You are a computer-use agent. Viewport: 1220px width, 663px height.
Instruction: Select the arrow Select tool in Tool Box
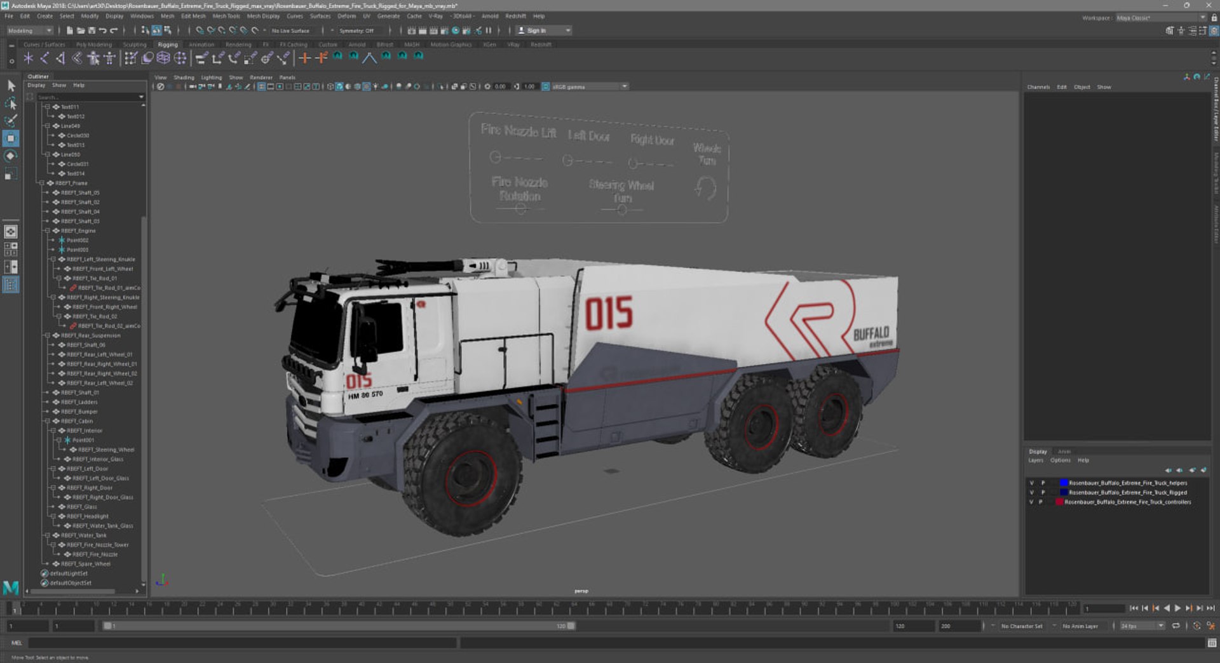tap(11, 85)
